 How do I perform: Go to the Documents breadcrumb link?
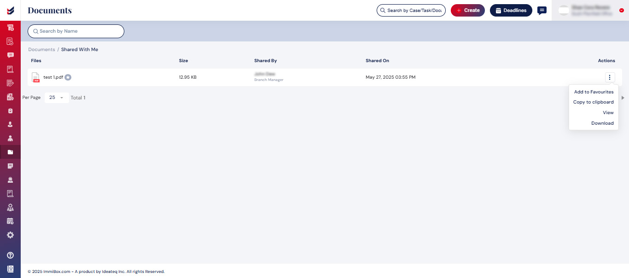[41, 49]
